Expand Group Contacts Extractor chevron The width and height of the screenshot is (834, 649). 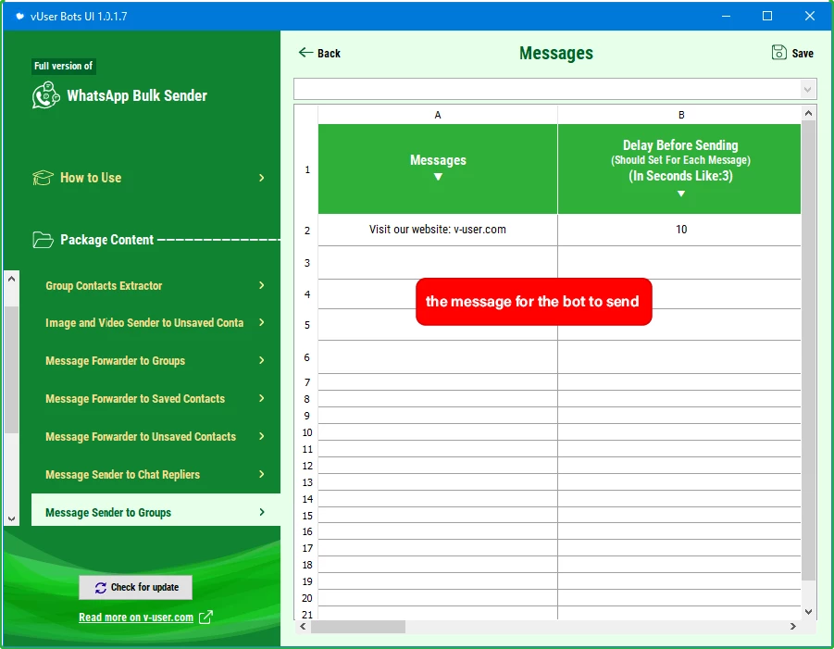tap(262, 285)
